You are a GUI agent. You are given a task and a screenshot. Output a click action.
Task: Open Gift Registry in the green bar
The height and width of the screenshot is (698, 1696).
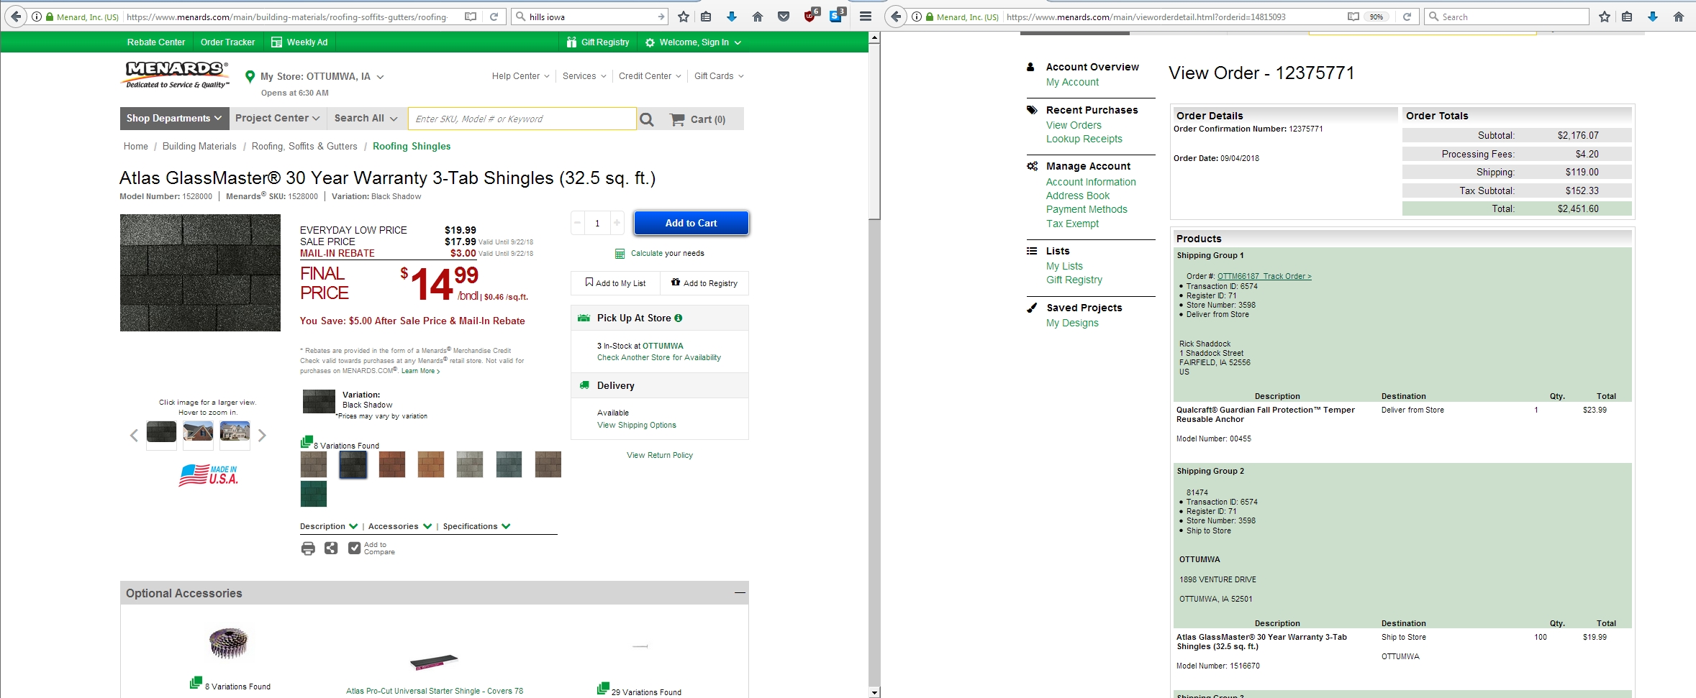(598, 42)
